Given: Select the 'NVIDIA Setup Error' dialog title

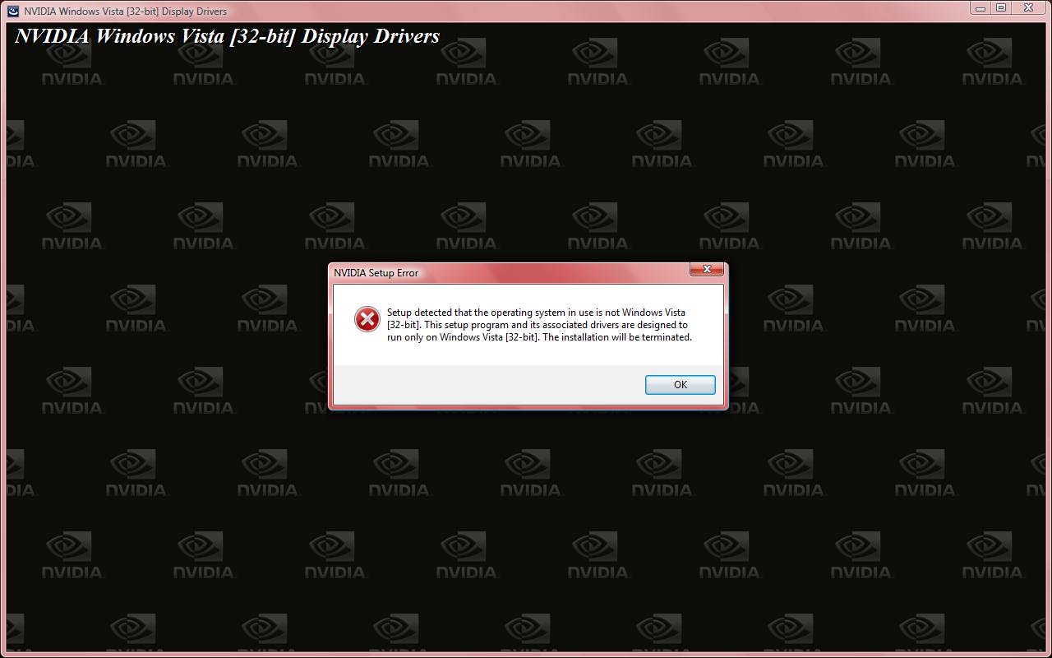Looking at the screenshot, I should (x=376, y=272).
